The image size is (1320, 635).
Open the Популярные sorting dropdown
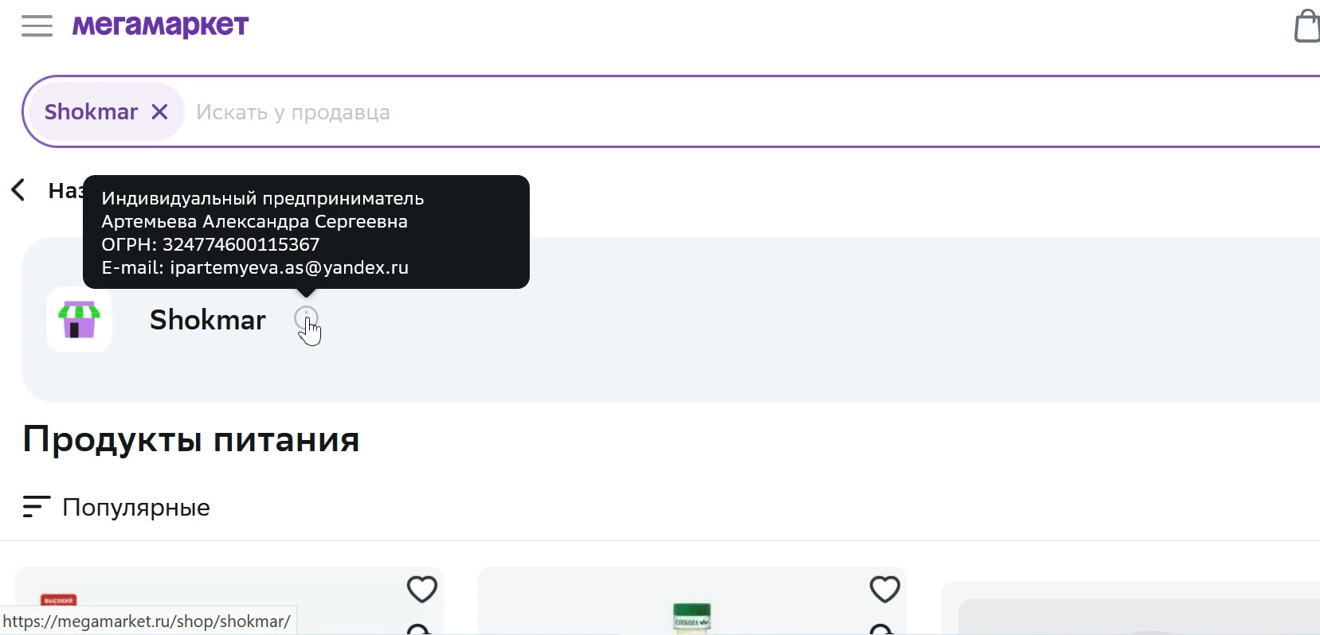pyautogui.click(x=116, y=507)
